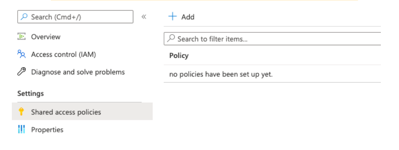Select Shared access policies

tap(82, 111)
